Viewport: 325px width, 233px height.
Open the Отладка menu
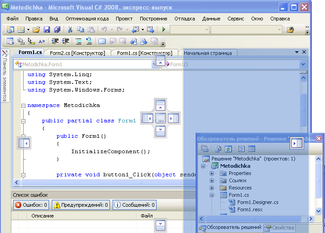click(x=184, y=19)
